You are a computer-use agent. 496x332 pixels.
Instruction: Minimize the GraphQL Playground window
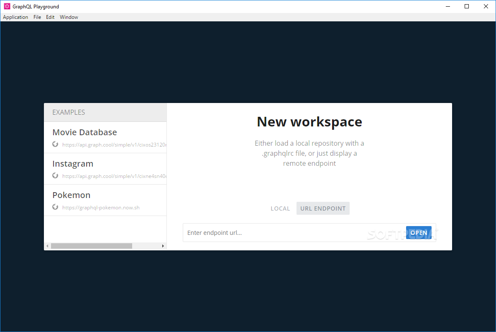pos(448,6)
